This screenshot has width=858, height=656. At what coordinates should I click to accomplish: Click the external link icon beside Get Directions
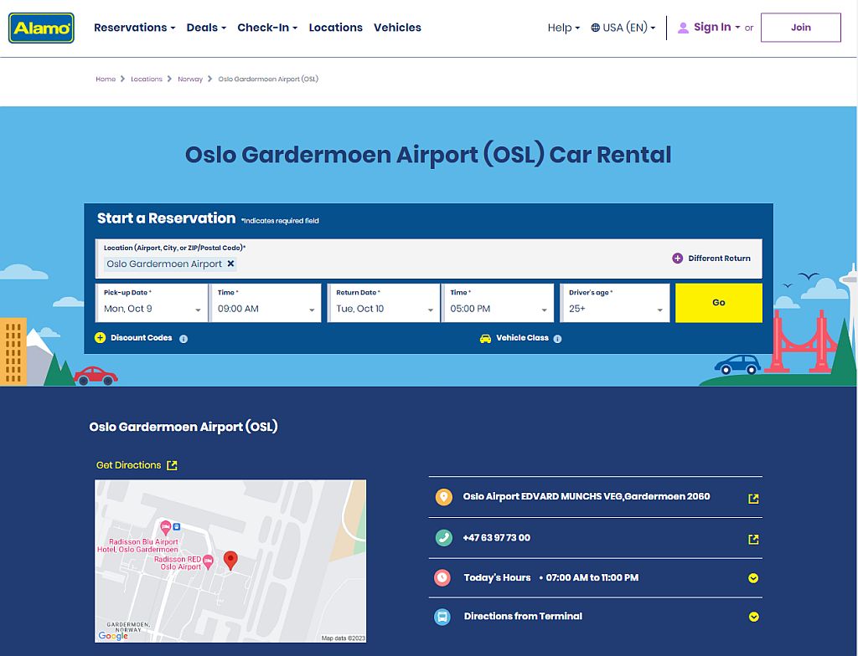pos(171,464)
